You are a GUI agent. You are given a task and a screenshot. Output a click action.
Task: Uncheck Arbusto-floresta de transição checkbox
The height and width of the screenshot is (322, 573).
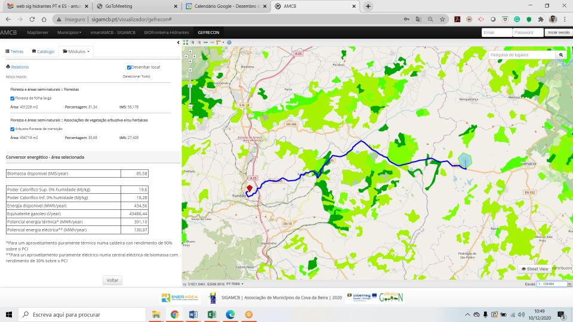click(13, 129)
